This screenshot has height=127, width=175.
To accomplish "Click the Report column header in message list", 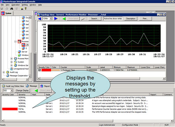I will [156, 95].
